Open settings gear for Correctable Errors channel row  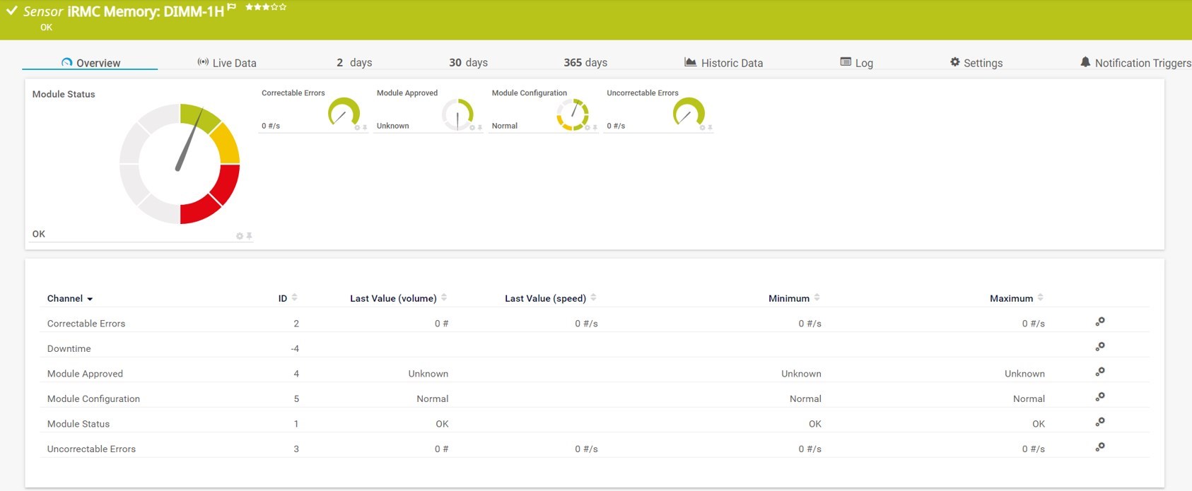pyautogui.click(x=1099, y=322)
